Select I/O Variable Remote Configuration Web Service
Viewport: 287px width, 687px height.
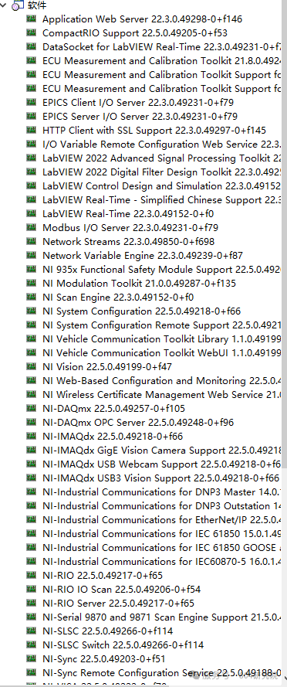pos(162,144)
